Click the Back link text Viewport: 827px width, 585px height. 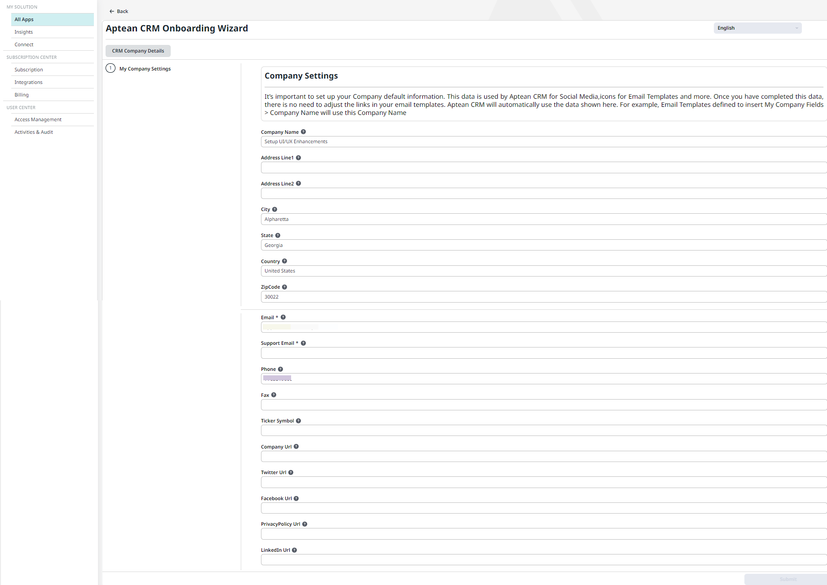123,11
